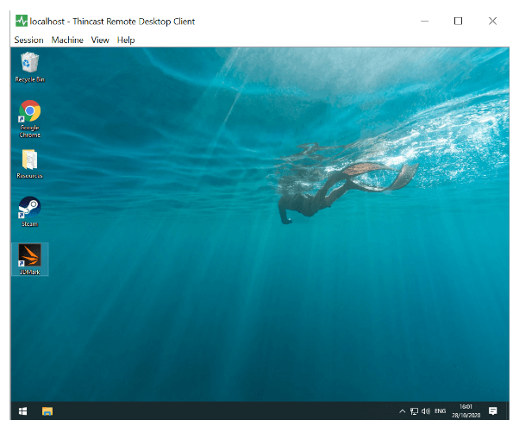Open the Session menu

pos(28,40)
